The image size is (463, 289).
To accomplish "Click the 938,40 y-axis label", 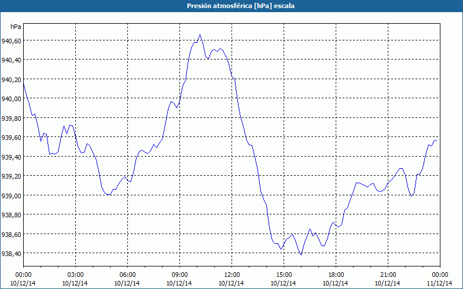I will coord(11,254).
